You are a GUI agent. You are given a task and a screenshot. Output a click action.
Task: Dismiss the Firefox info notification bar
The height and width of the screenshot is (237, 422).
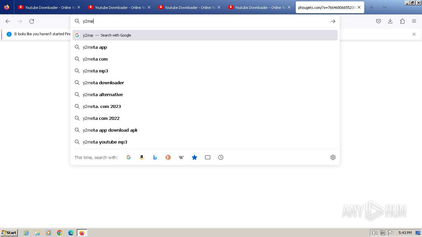[414, 34]
